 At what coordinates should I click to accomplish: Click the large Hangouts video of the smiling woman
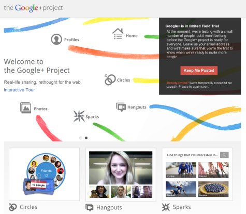[121, 168]
